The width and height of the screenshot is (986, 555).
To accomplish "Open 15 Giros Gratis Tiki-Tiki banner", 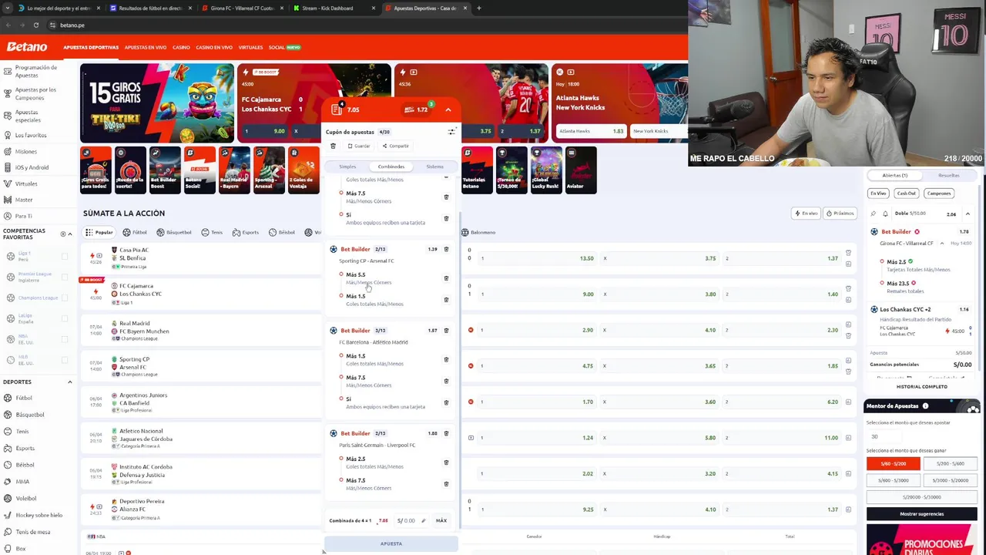I will pyautogui.click(x=157, y=103).
